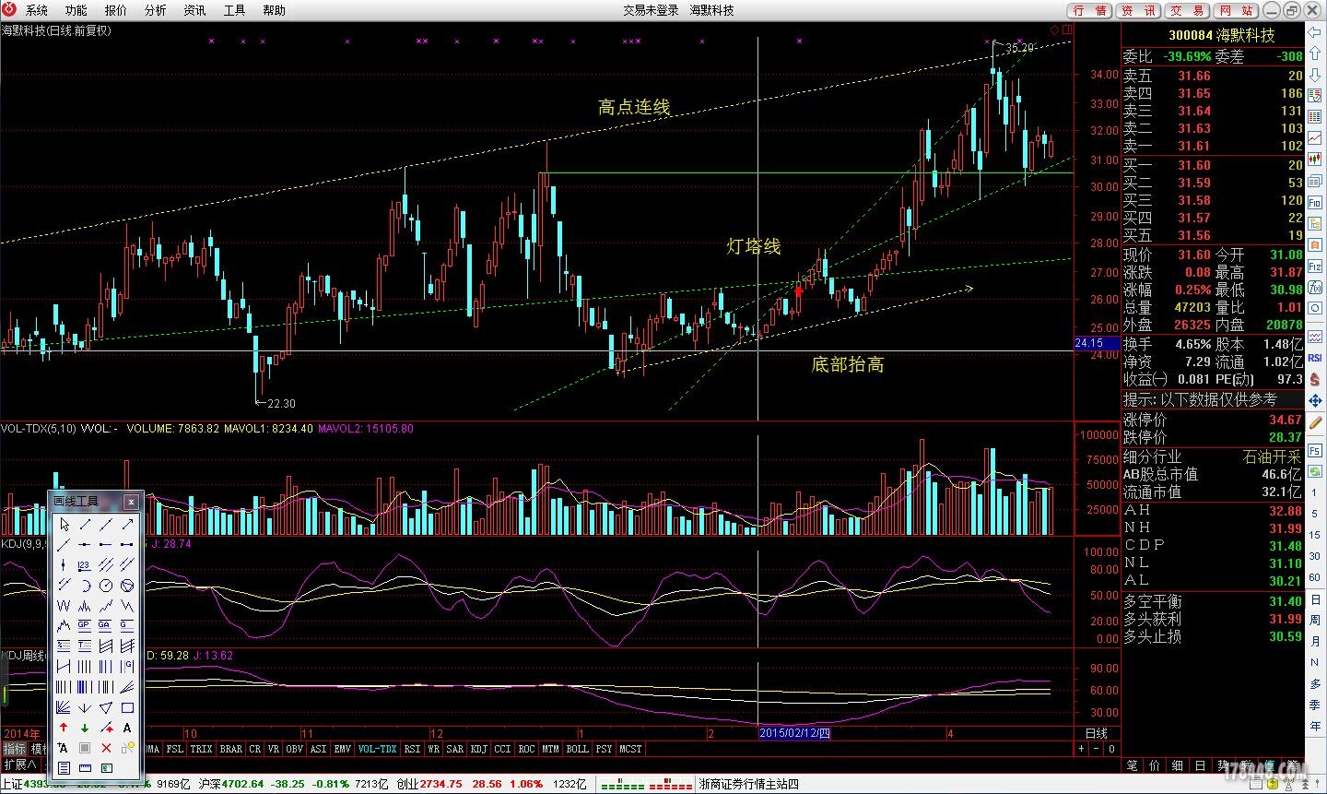Click the 资讯 button beside 行情
This screenshot has height=794, width=1327.
[x=1139, y=10]
